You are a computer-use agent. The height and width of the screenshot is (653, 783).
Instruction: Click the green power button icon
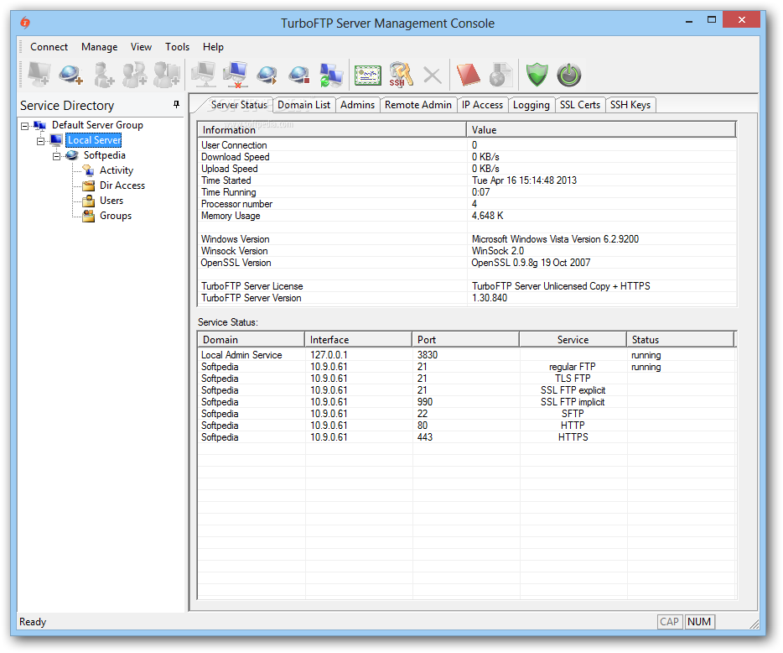click(568, 76)
